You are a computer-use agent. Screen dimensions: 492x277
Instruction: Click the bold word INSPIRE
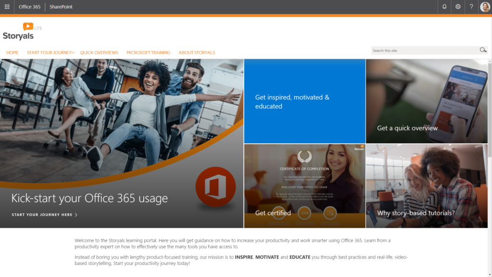[244, 257]
